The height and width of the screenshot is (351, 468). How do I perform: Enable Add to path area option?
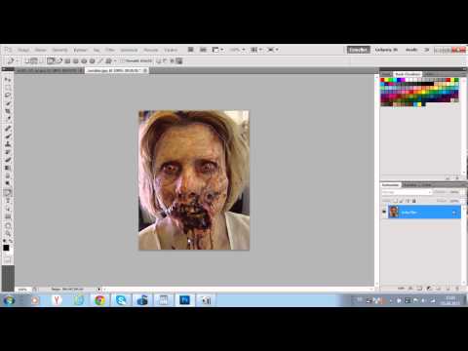[x=158, y=60]
